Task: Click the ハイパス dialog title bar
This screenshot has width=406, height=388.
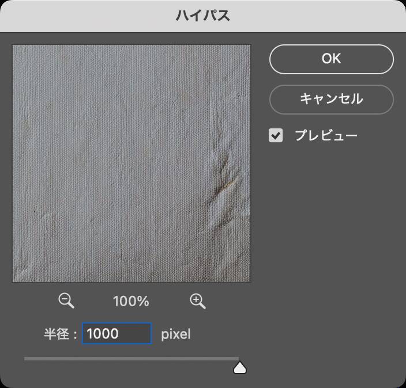Action: click(203, 16)
